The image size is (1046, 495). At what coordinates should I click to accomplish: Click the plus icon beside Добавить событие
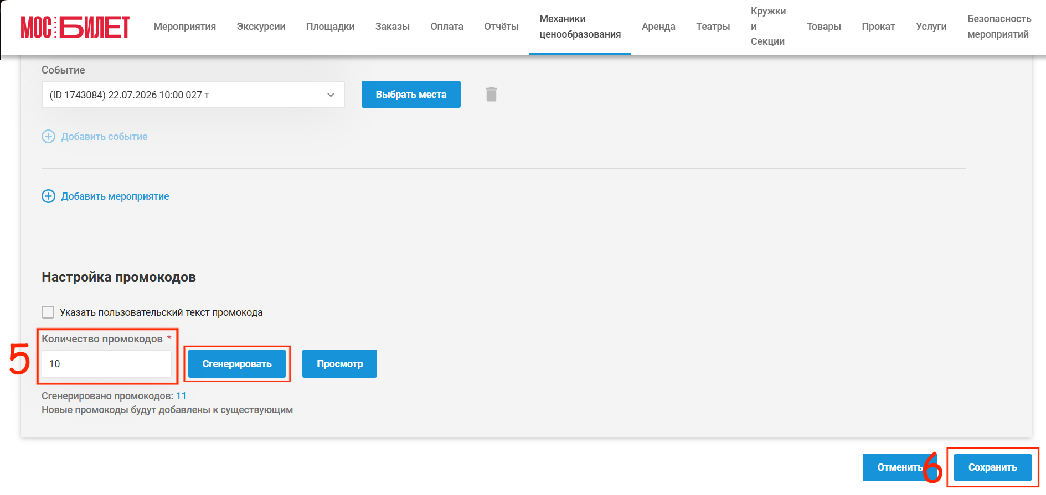49,137
